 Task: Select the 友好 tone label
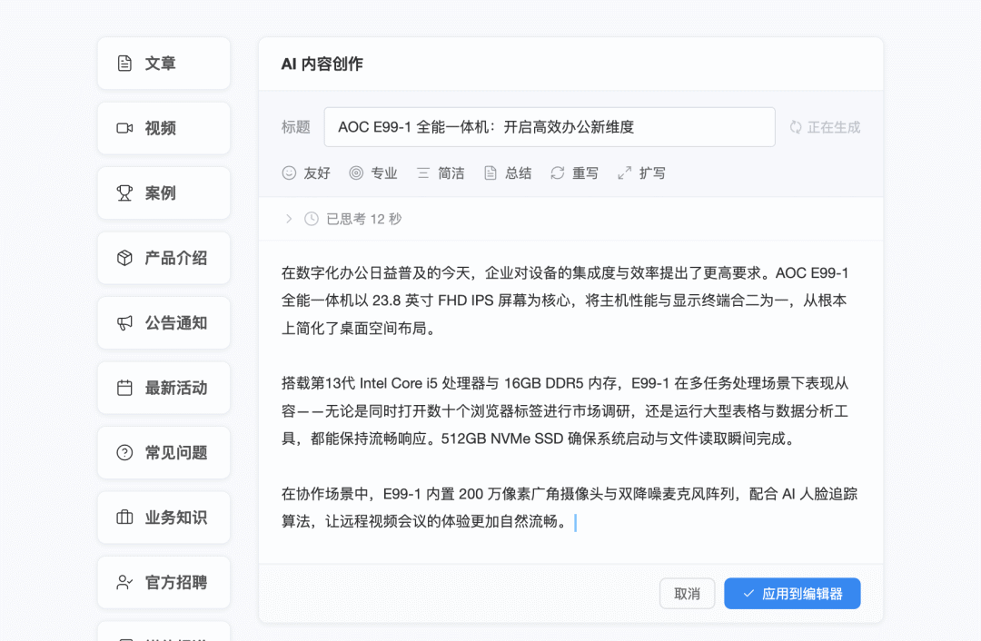317,173
